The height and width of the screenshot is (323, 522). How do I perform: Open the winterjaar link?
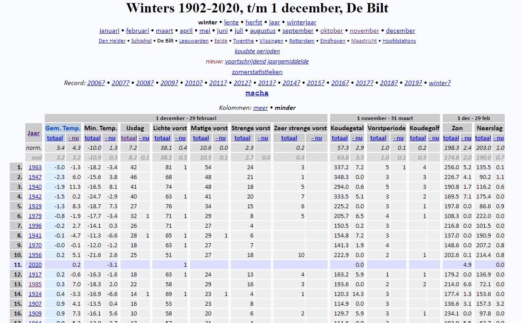[x=301, y=22]
